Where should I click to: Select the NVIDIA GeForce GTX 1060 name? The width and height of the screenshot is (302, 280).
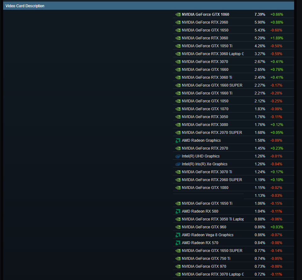click(x=206, y=14)
